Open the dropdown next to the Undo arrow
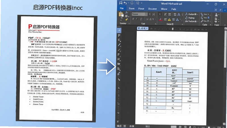Viewport: 227px width, 128px height. coord(128,3)
